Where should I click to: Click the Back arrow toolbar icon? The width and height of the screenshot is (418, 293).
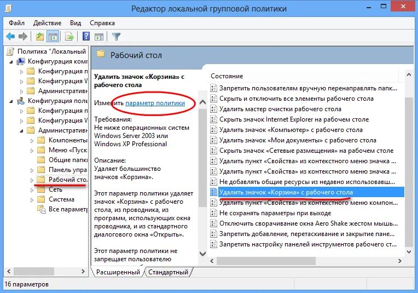10,37
